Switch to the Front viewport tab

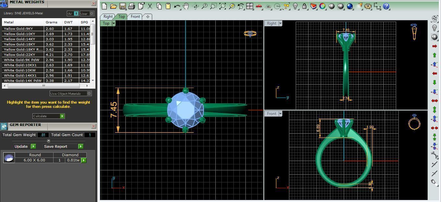(x=135, y=17)
